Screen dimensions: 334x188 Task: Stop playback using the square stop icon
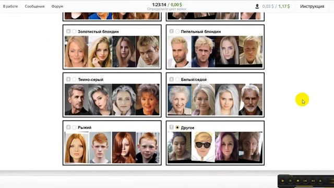coord(298,181)
